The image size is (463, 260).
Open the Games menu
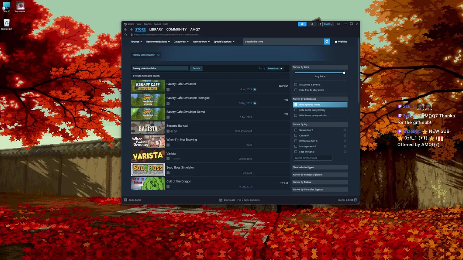click(x=157, y=24)
